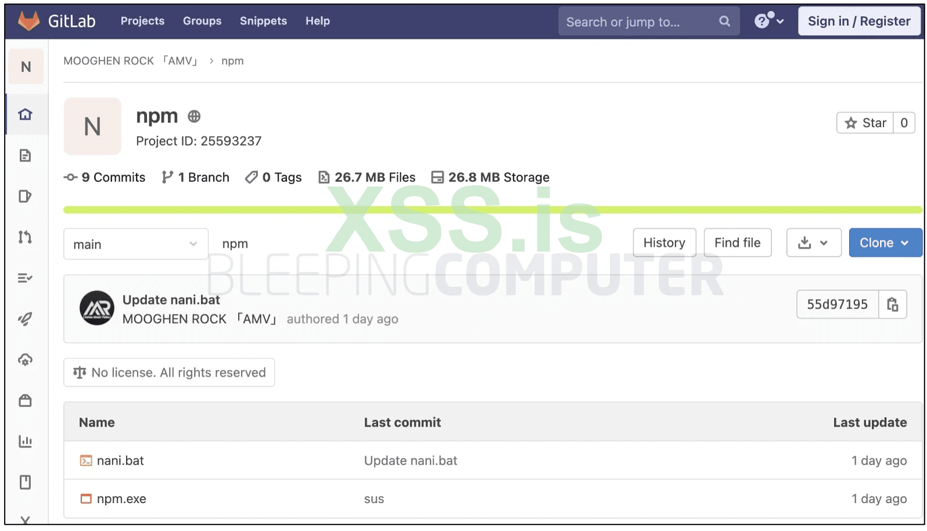This screenshot has width=927, height=531.
Task: View 9 Commits
Action: click(105, 177)
